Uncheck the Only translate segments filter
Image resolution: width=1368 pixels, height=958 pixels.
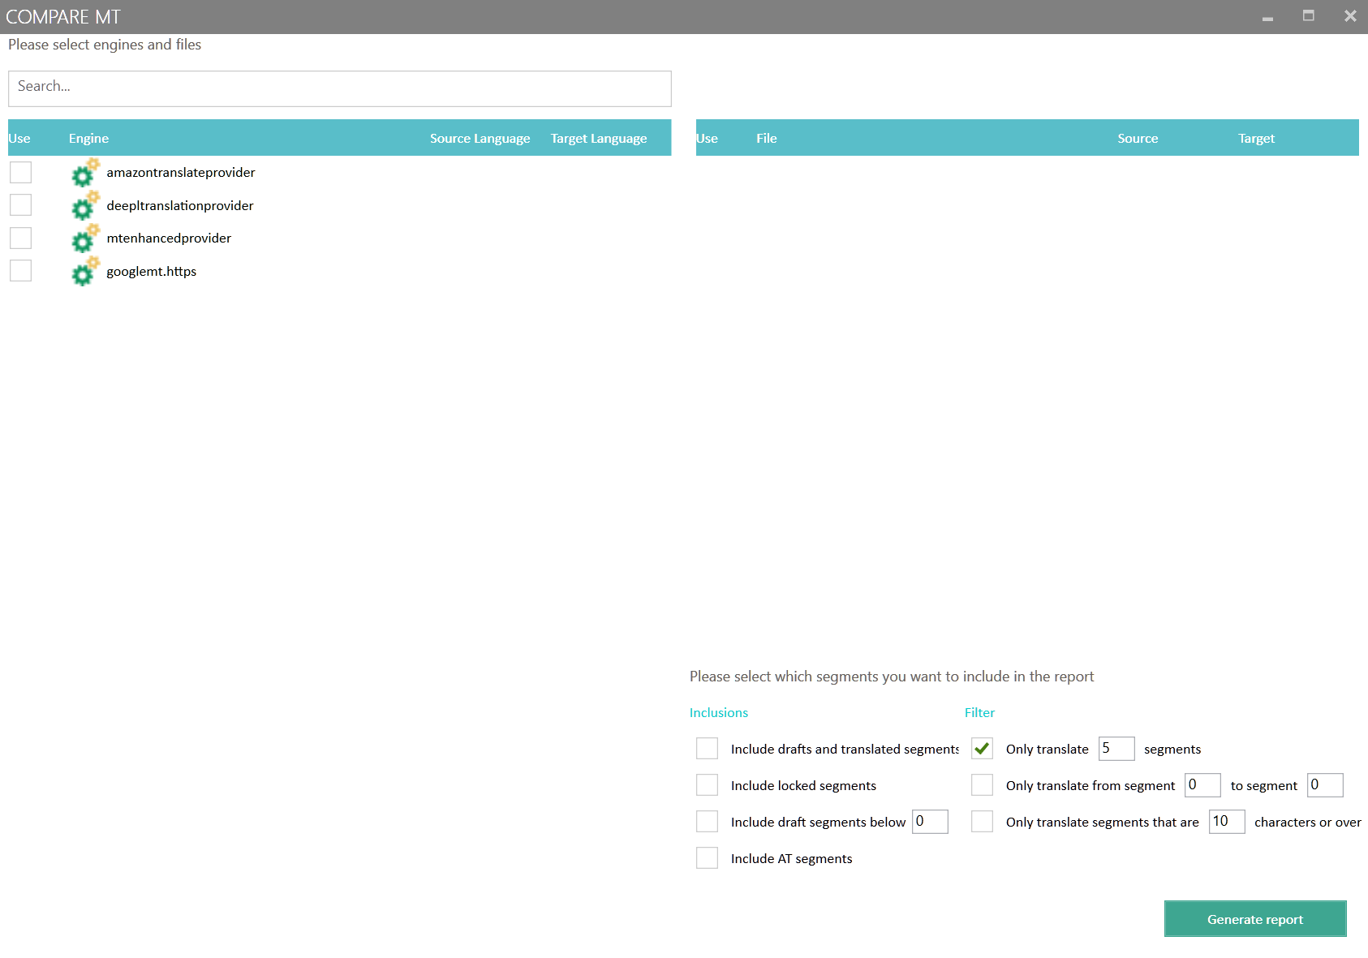(x=982, y=749)
